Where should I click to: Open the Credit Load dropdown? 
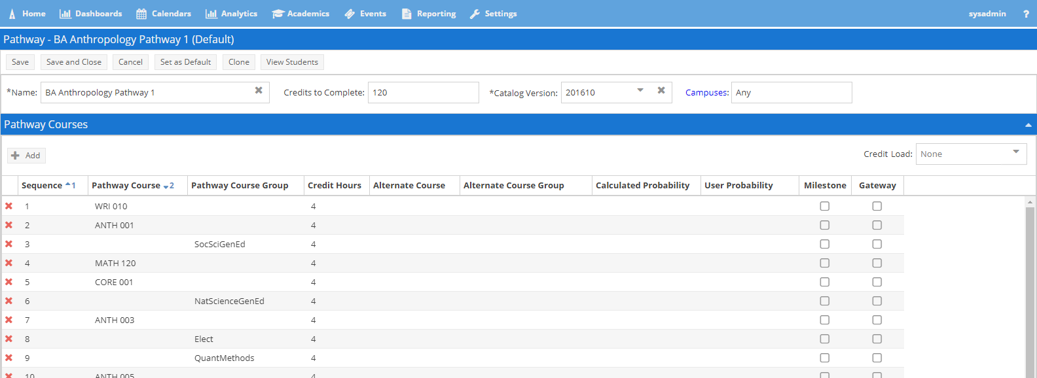tap(972, 154)
